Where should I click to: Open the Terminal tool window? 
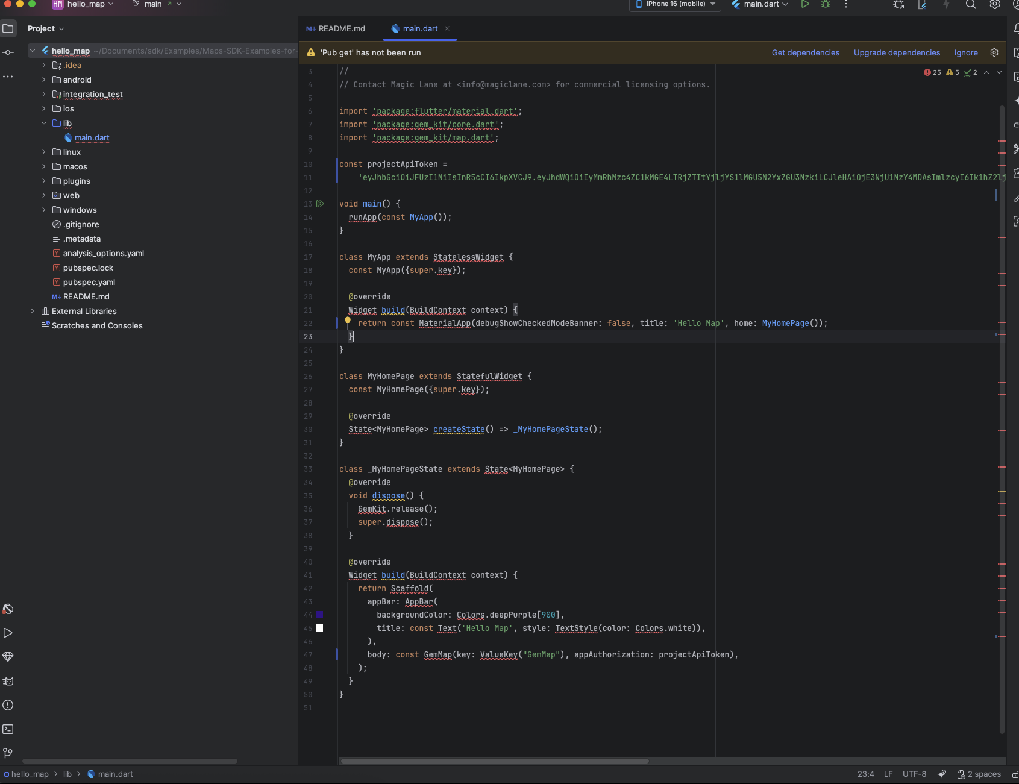[x=8, y=729]
